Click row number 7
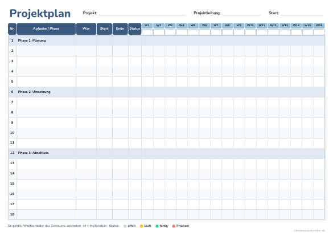333x236 pixels. (x=13, y=102)
